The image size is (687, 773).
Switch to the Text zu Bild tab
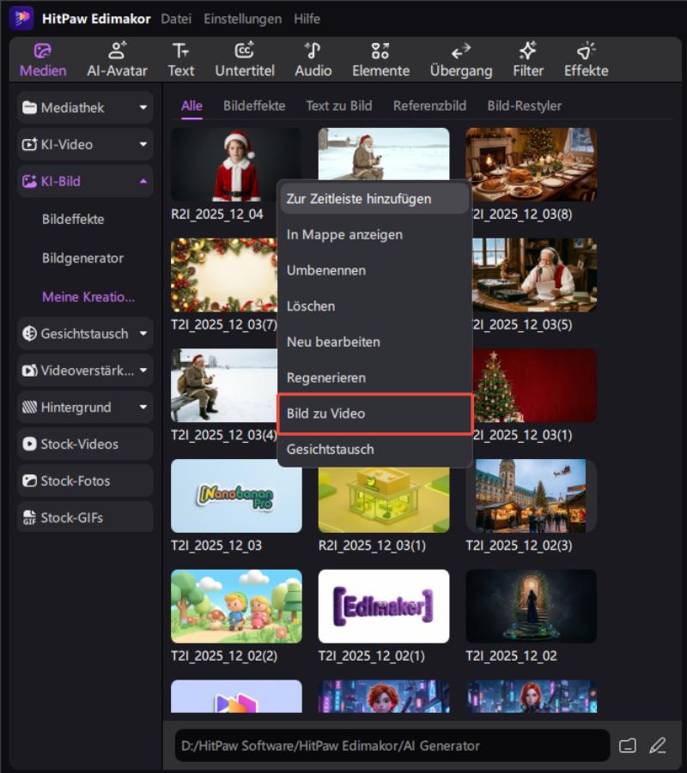(x=338, y=106)
